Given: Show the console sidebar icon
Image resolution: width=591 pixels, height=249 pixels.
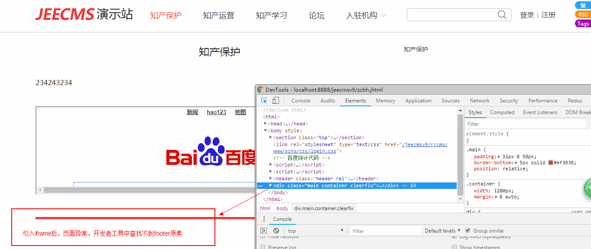Looking at the screenshot, I should point(264,231).
